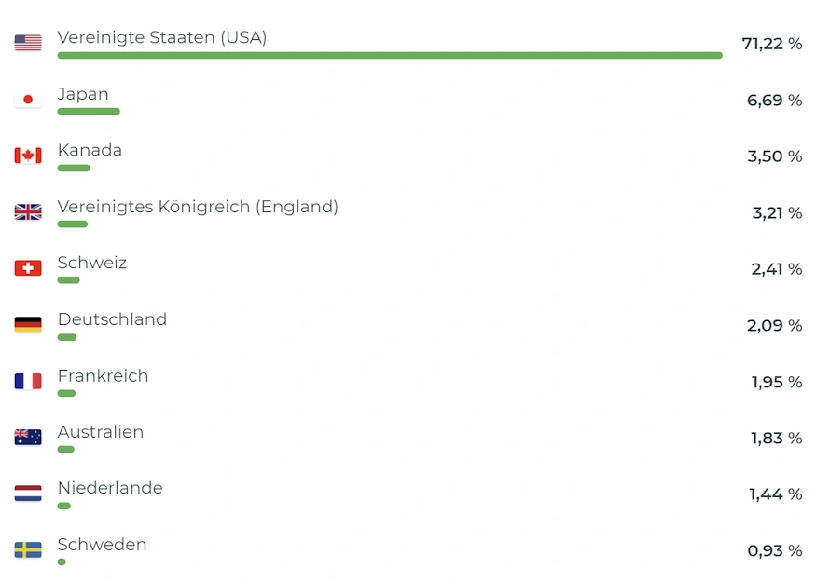This screenshot has height=582, width=816.
Task: Click the United States flag icon
Action: [x=28, y=43]
